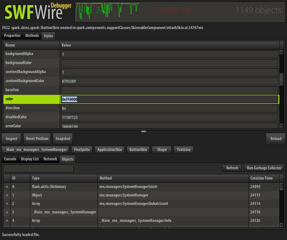This screenshot has width=287, height=240.
Task: Select the Shape breadcrumb
Action: coord(162,150)
